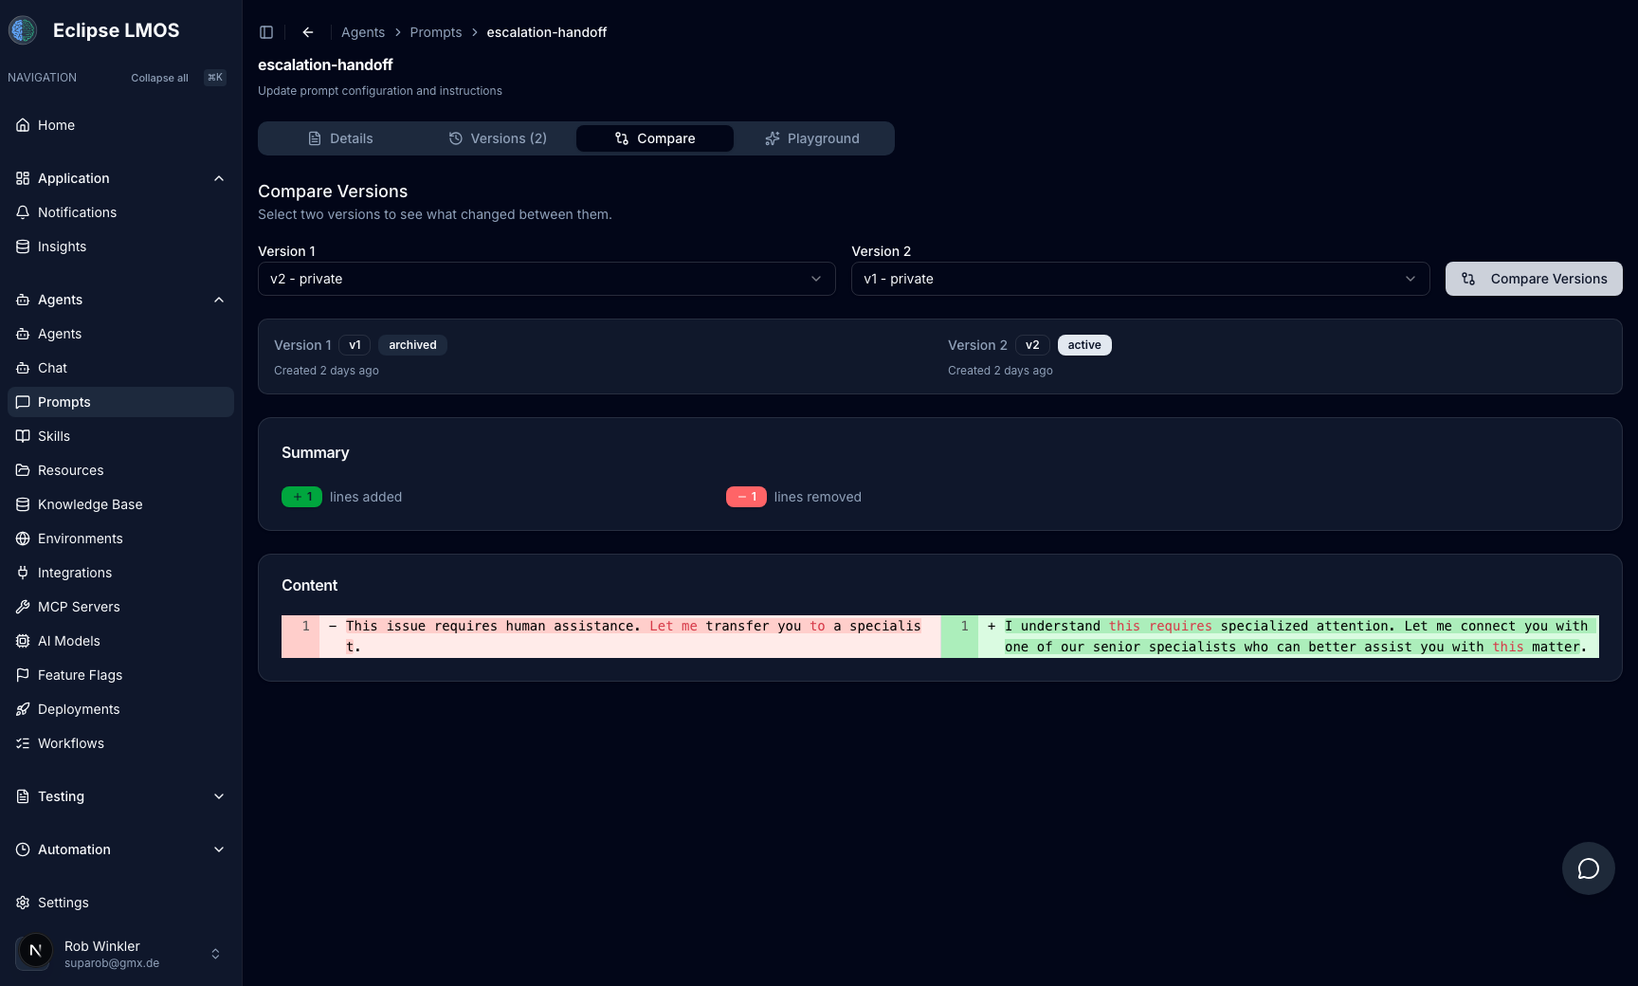
Task: Open MCP Servers wrench item
Action: tap(120, 607)
